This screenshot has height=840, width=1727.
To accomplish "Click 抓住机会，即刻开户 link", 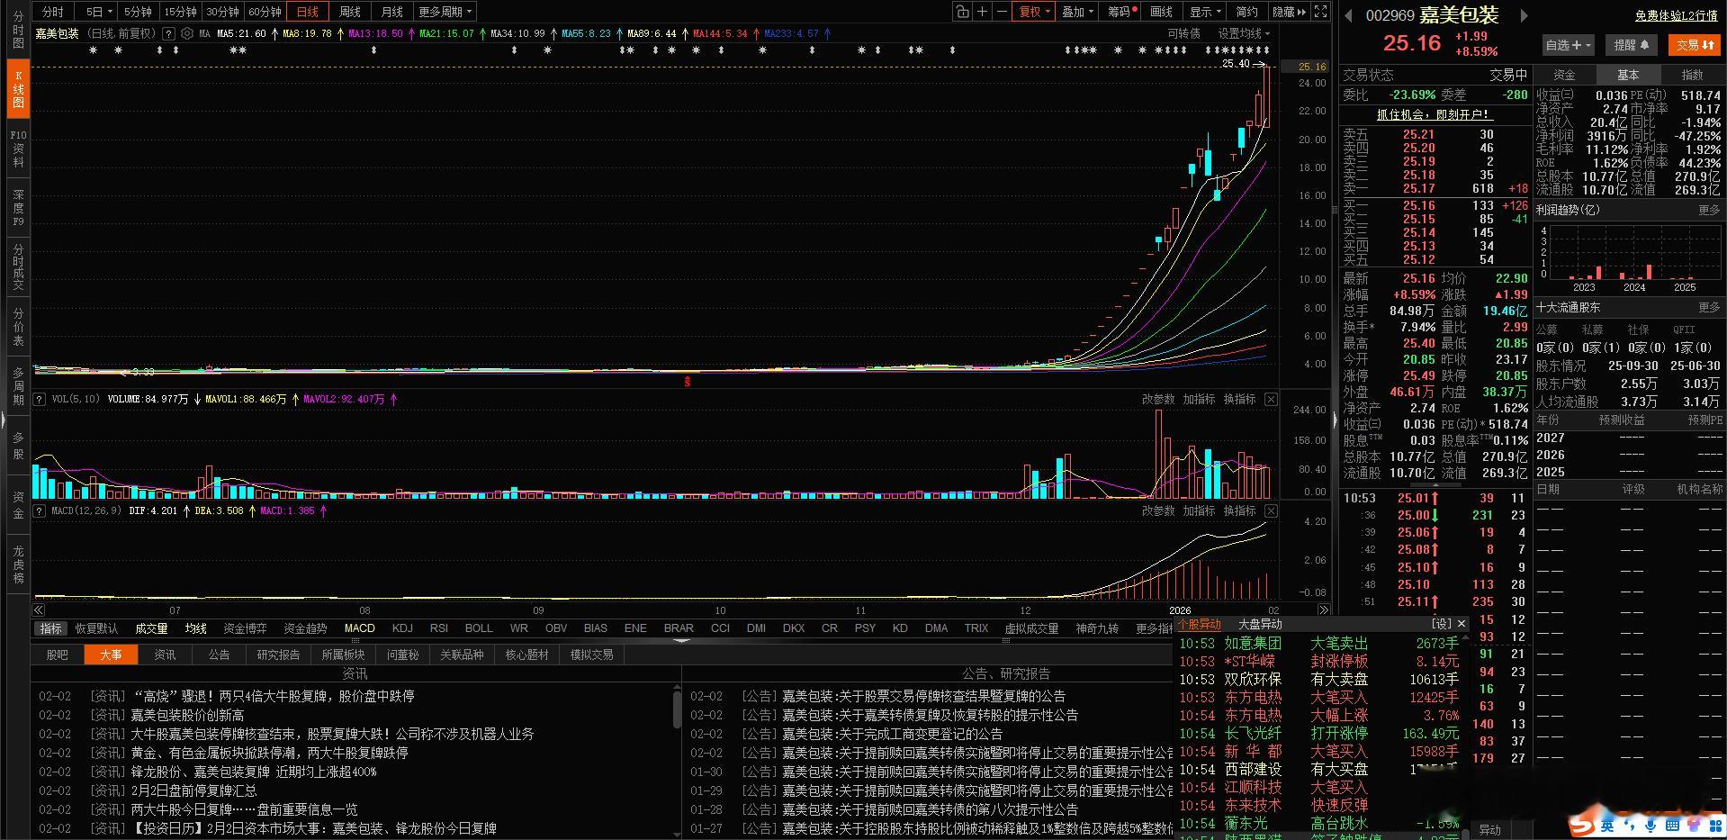I will (1435, 114).
